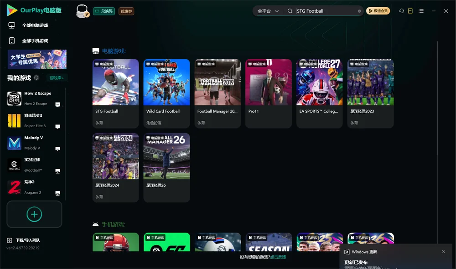Click the 兑换码 redeem code button

(104, 11)
